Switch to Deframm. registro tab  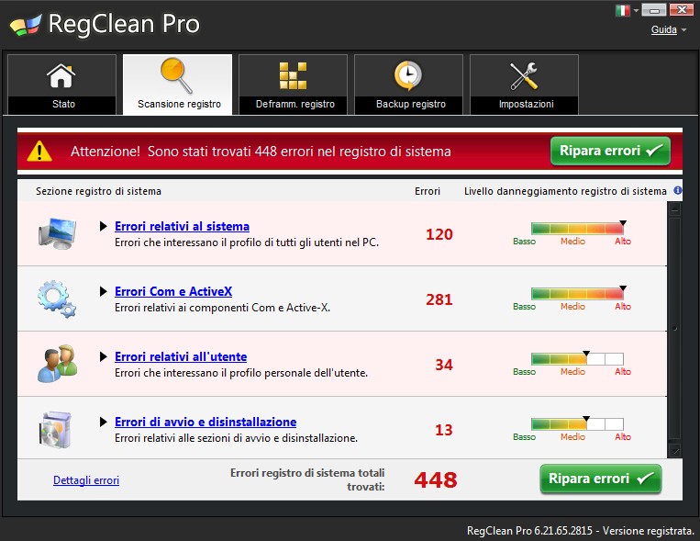pos(294,85)
